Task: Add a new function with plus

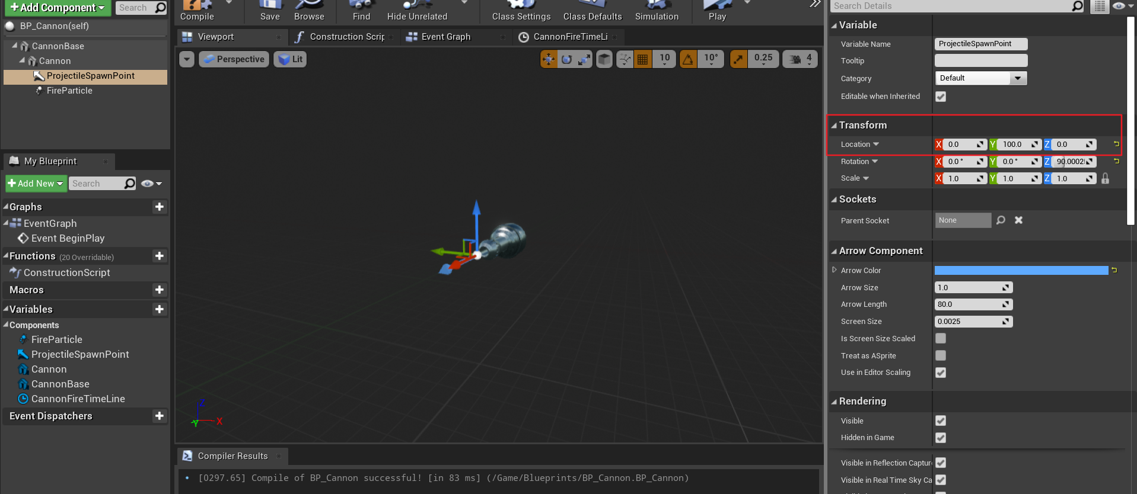Action: (x=159, y=256)
